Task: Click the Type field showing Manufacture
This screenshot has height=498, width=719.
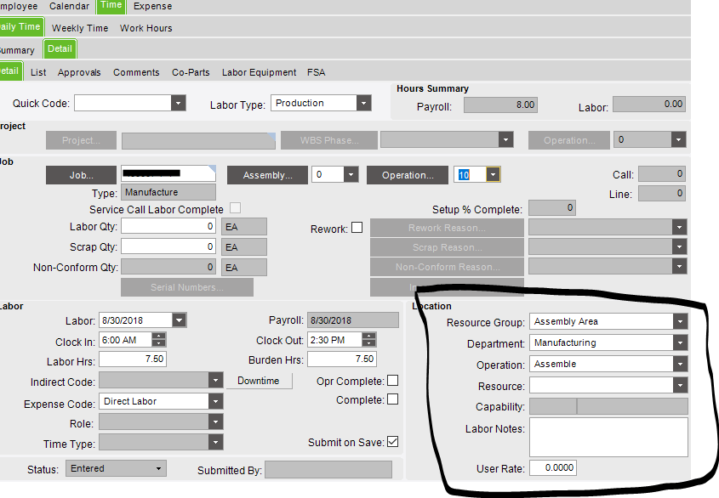Action: click(x=168, y=192)
